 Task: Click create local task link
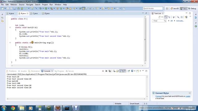[188, 96]
